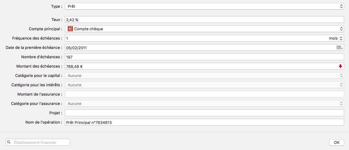This screenshot has height=150, width=349.
Task: Click the Nom de l'opération text field
Action: click(x=204, y=122)
